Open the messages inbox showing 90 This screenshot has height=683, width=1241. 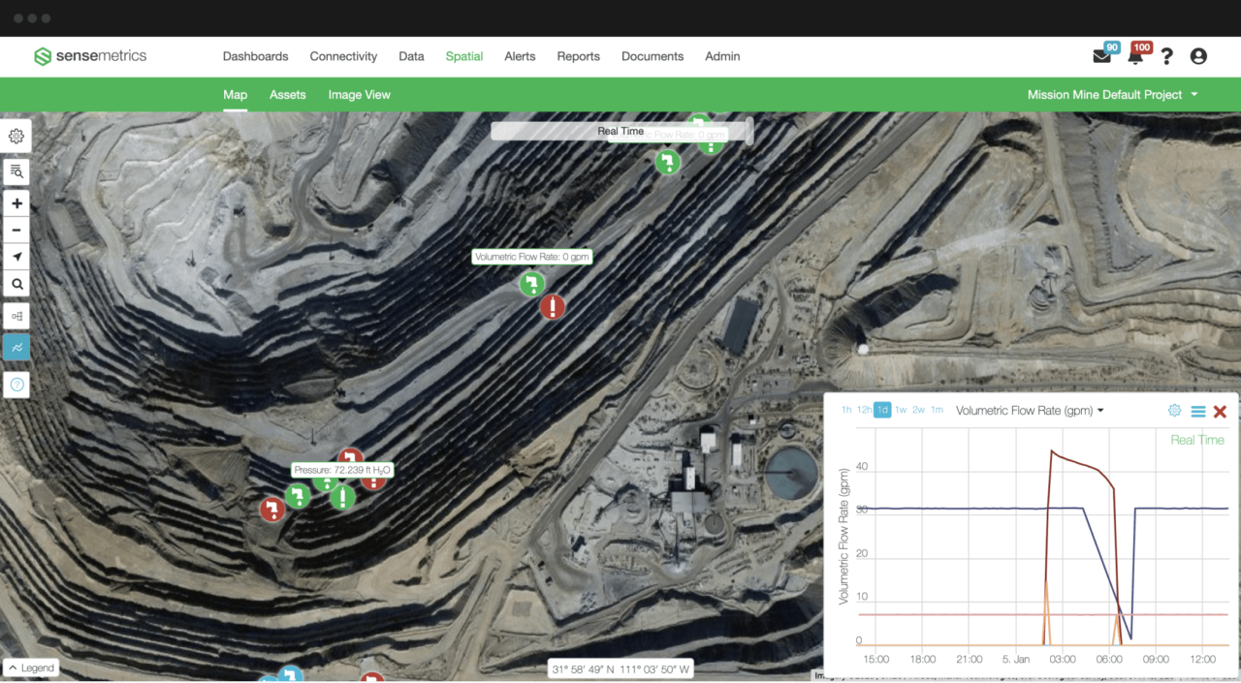tap(1101, 56)
